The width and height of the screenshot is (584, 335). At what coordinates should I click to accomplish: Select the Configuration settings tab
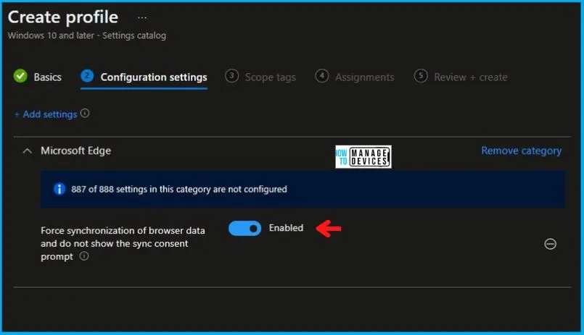[x=154, y=77]
